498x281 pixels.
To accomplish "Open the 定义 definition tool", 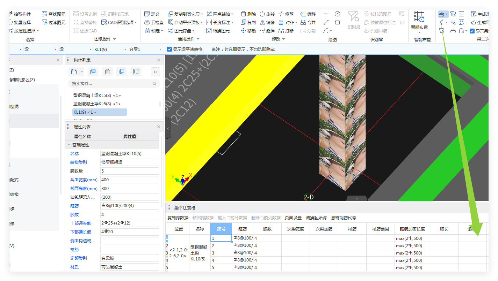I will [152, 14].
